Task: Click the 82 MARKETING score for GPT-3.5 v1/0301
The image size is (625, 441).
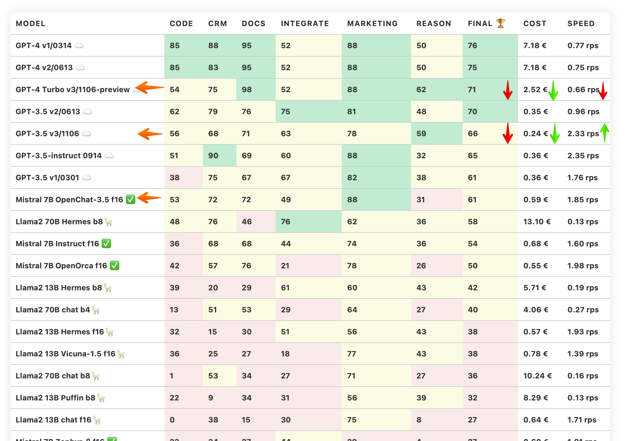Action: (352, 178)
